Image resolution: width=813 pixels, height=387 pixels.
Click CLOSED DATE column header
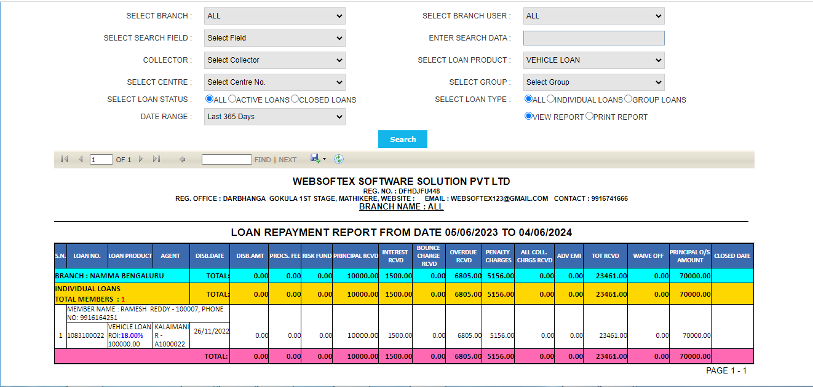pos(732,256)
